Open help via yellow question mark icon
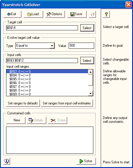Image resolution: width=133 pixels, height=168 pixels. pos(106,14)
